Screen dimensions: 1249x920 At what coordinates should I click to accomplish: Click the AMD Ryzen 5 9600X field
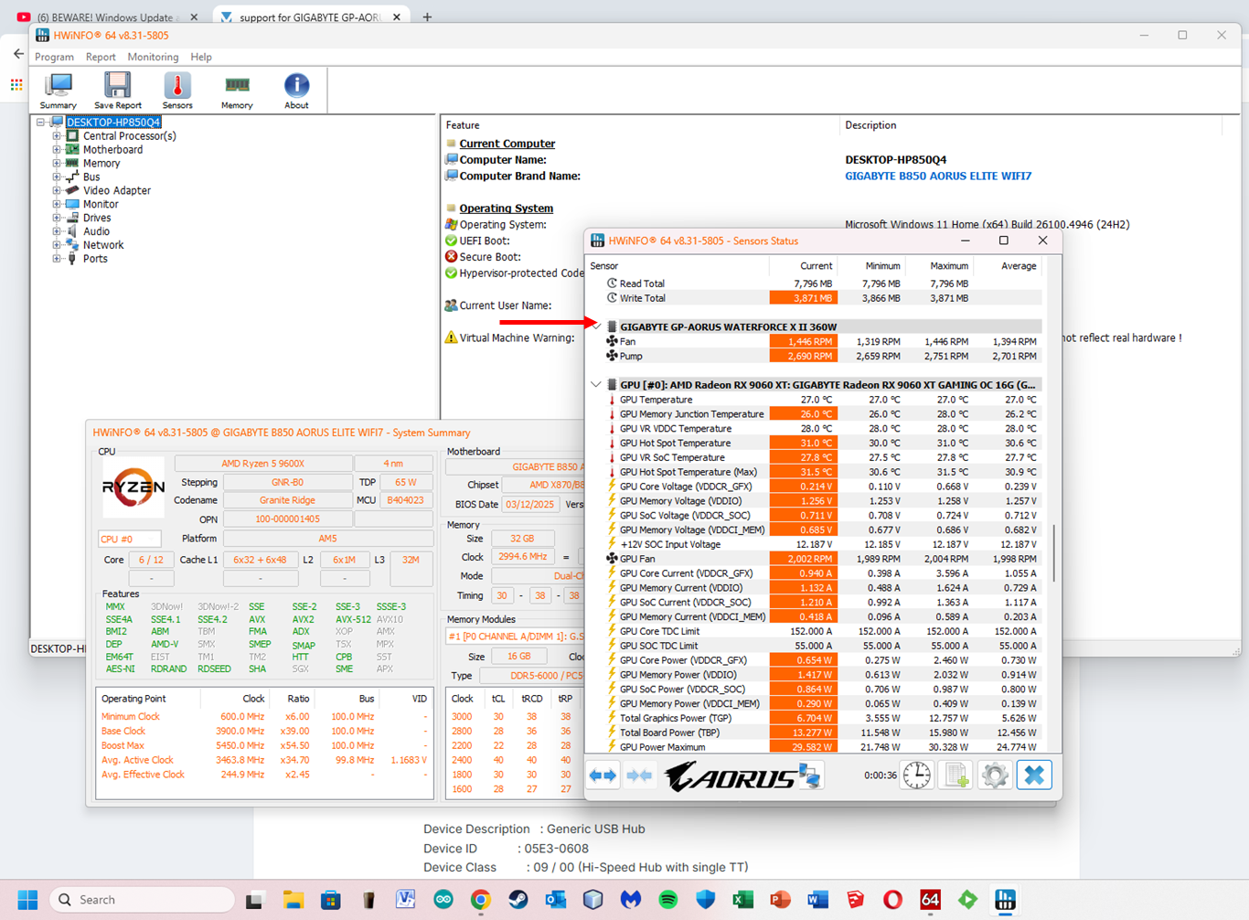coord(262,464)
